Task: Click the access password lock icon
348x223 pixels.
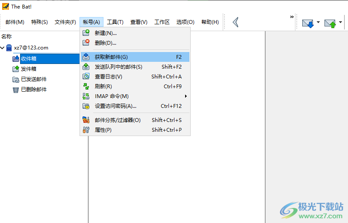Action: click(x=86, y=106)
